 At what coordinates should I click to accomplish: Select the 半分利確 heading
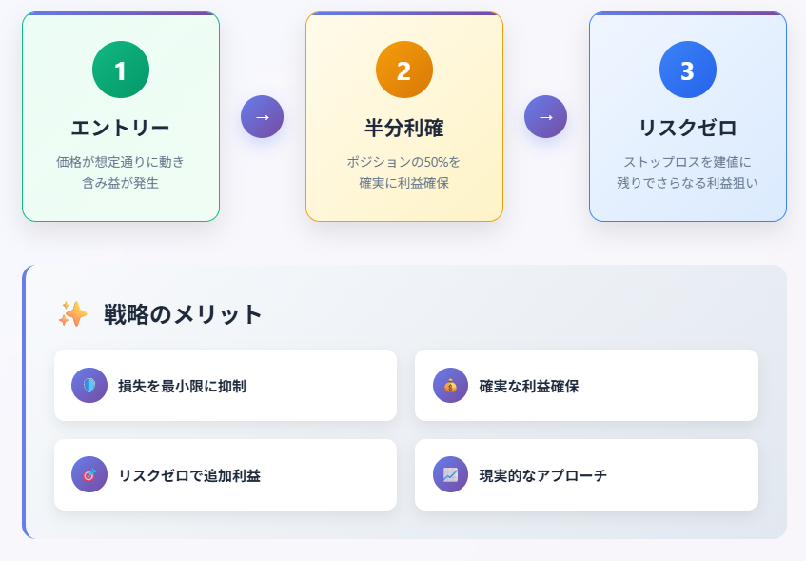point(404,128)
